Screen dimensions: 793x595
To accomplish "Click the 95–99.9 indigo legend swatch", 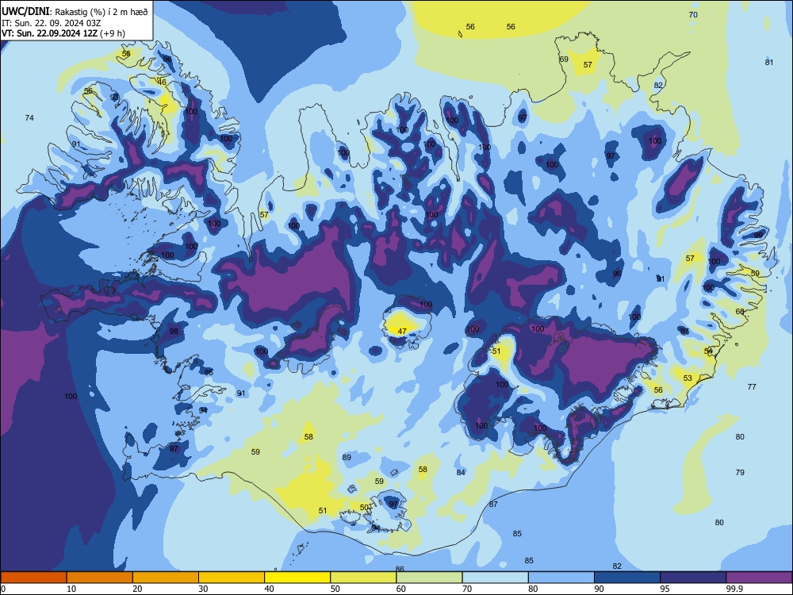I will (693, 578).
